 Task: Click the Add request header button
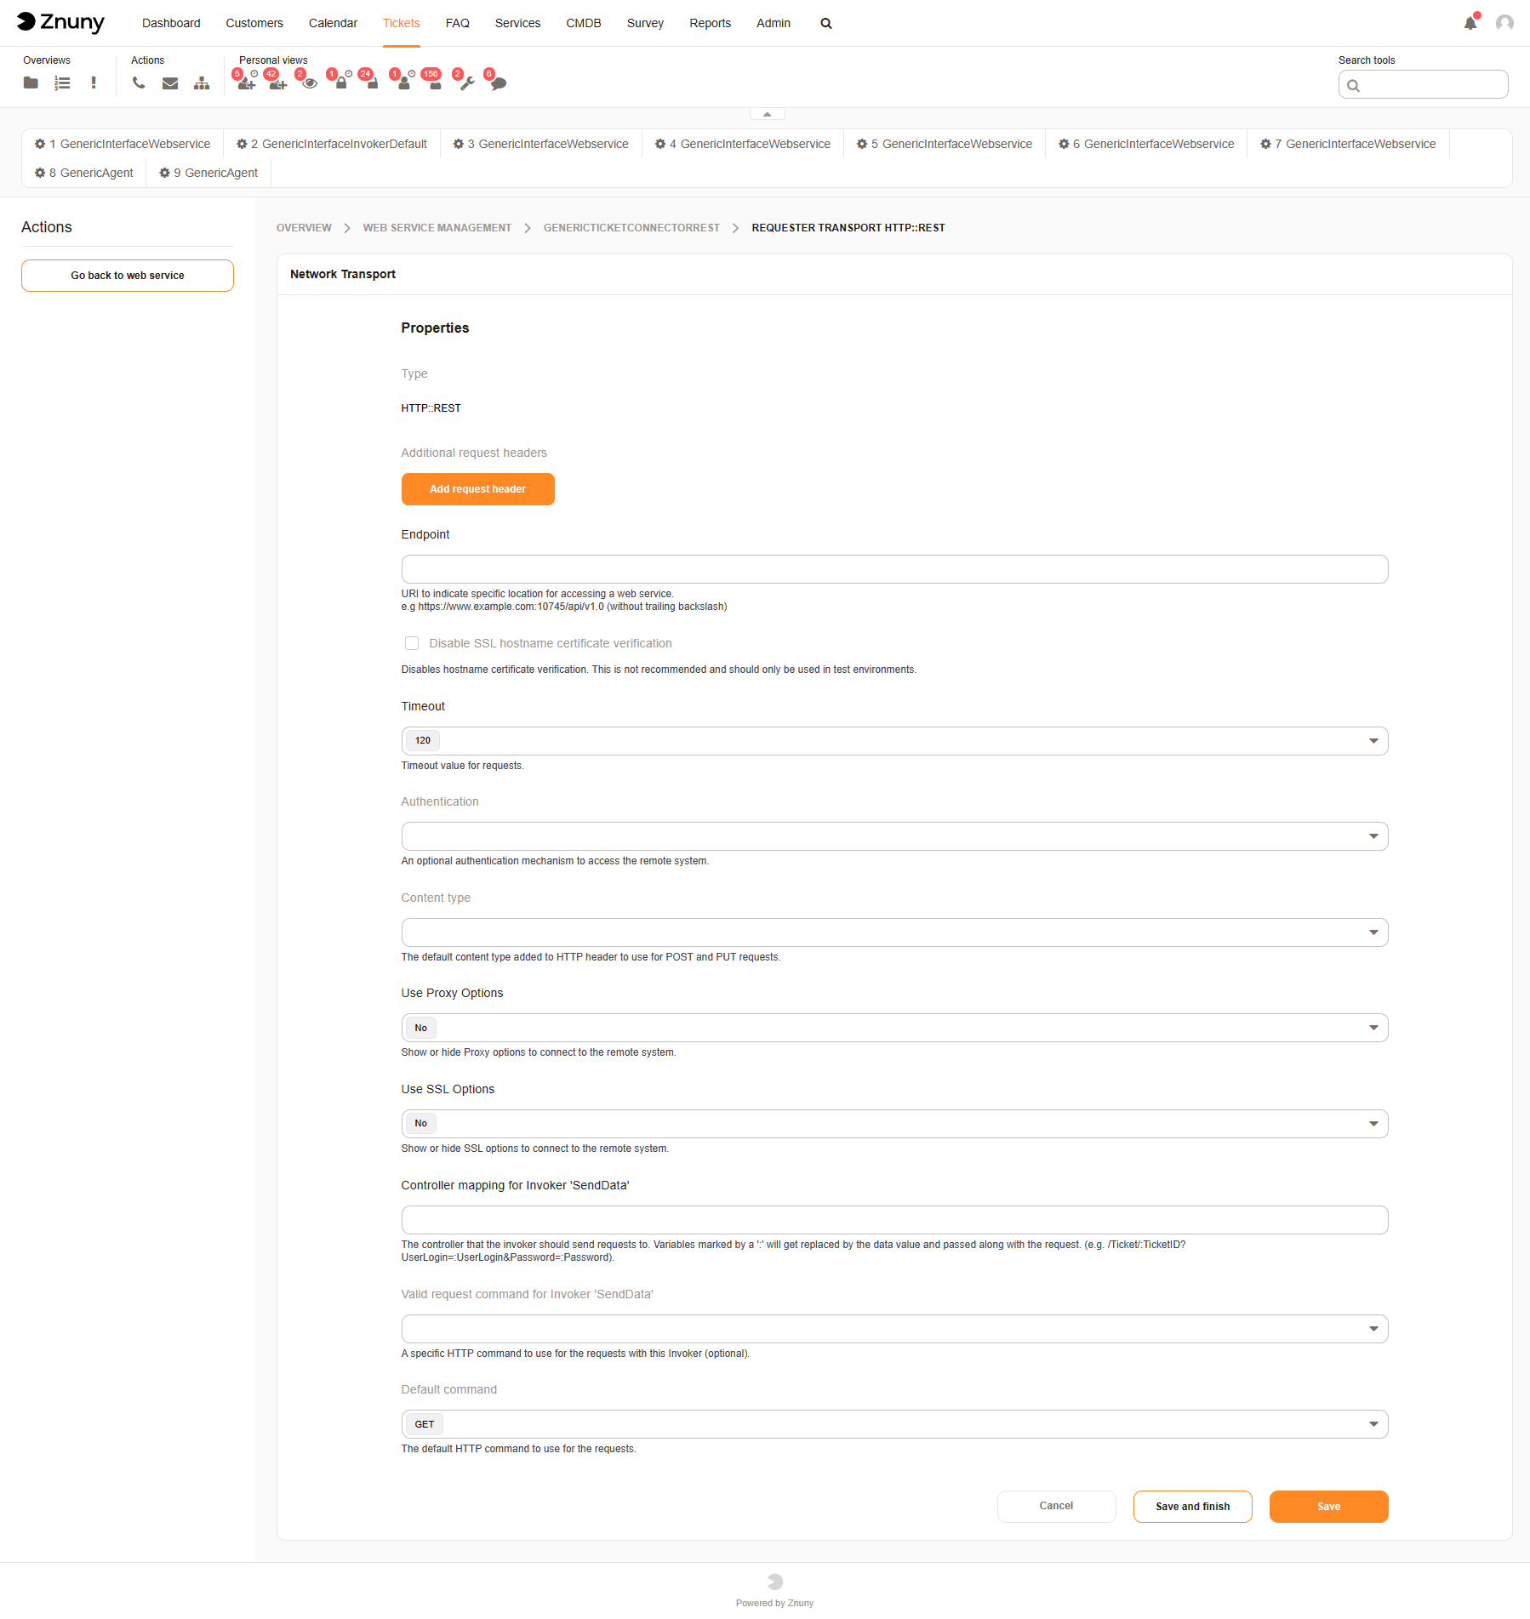[477, 488]
